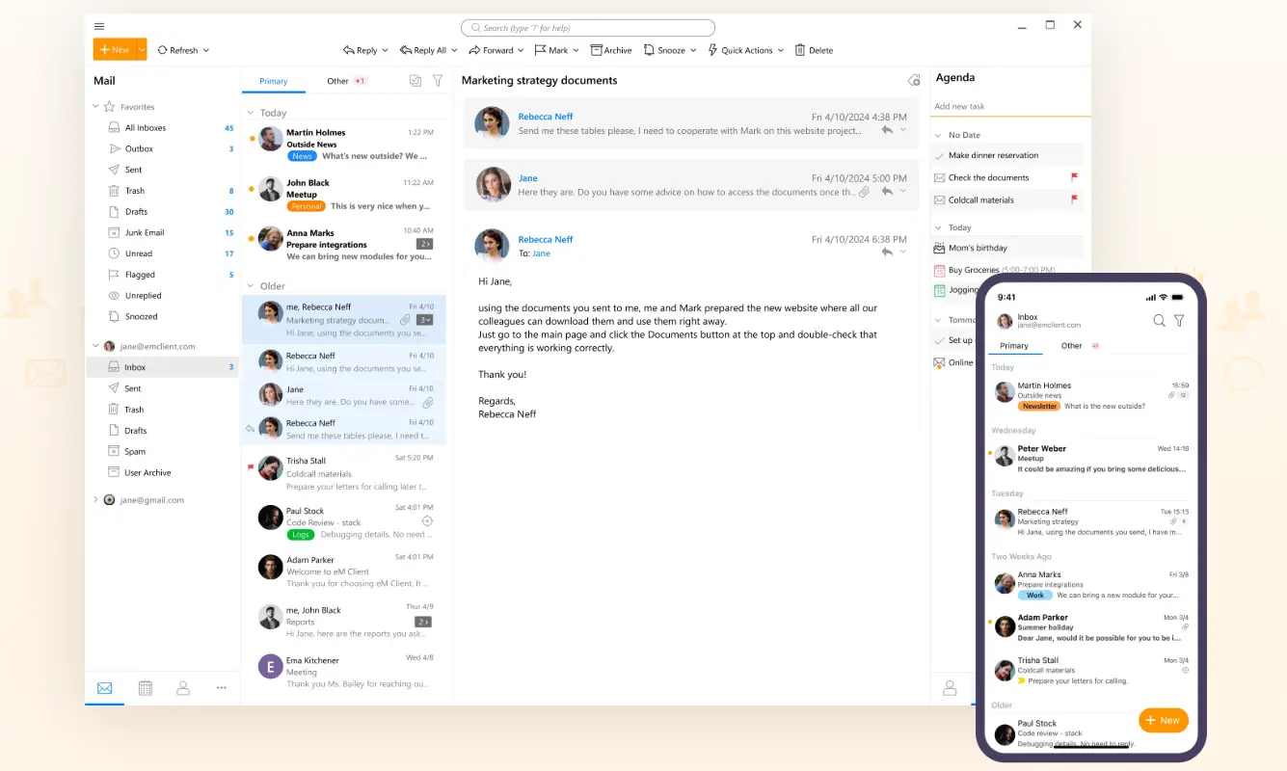Open contacts from the bottom navigation bar
This screenshot has width=1287, height=771.
pyautogui.click(x=183, y=688)
